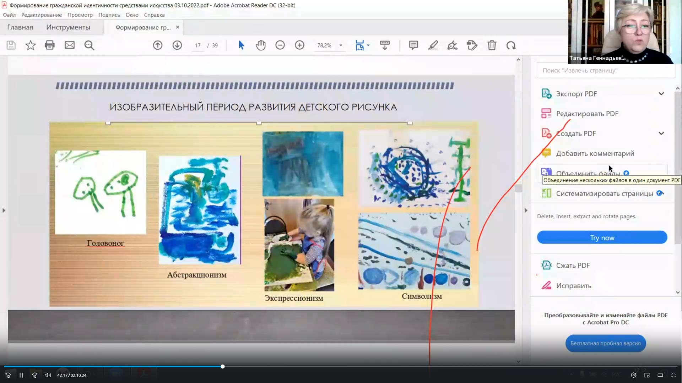Image resolution: width=682 pixels, height=383 pixels.
Task: Open the Справка menu
Action: (x=154, y=15)
